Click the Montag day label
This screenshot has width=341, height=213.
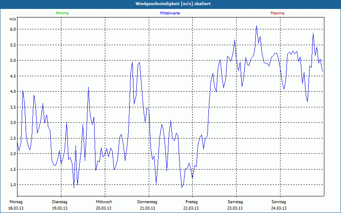click(x=16, y=202)
